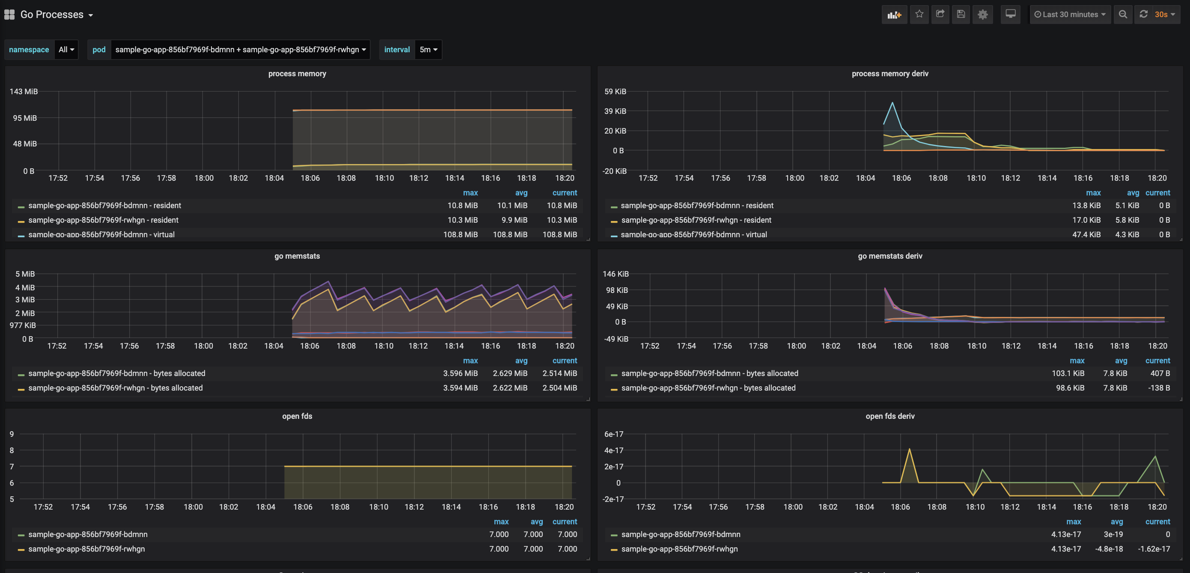Open dashboard settings gear icon
Image resolution: width=1190 pixels, height=573 pixels.
982,14
